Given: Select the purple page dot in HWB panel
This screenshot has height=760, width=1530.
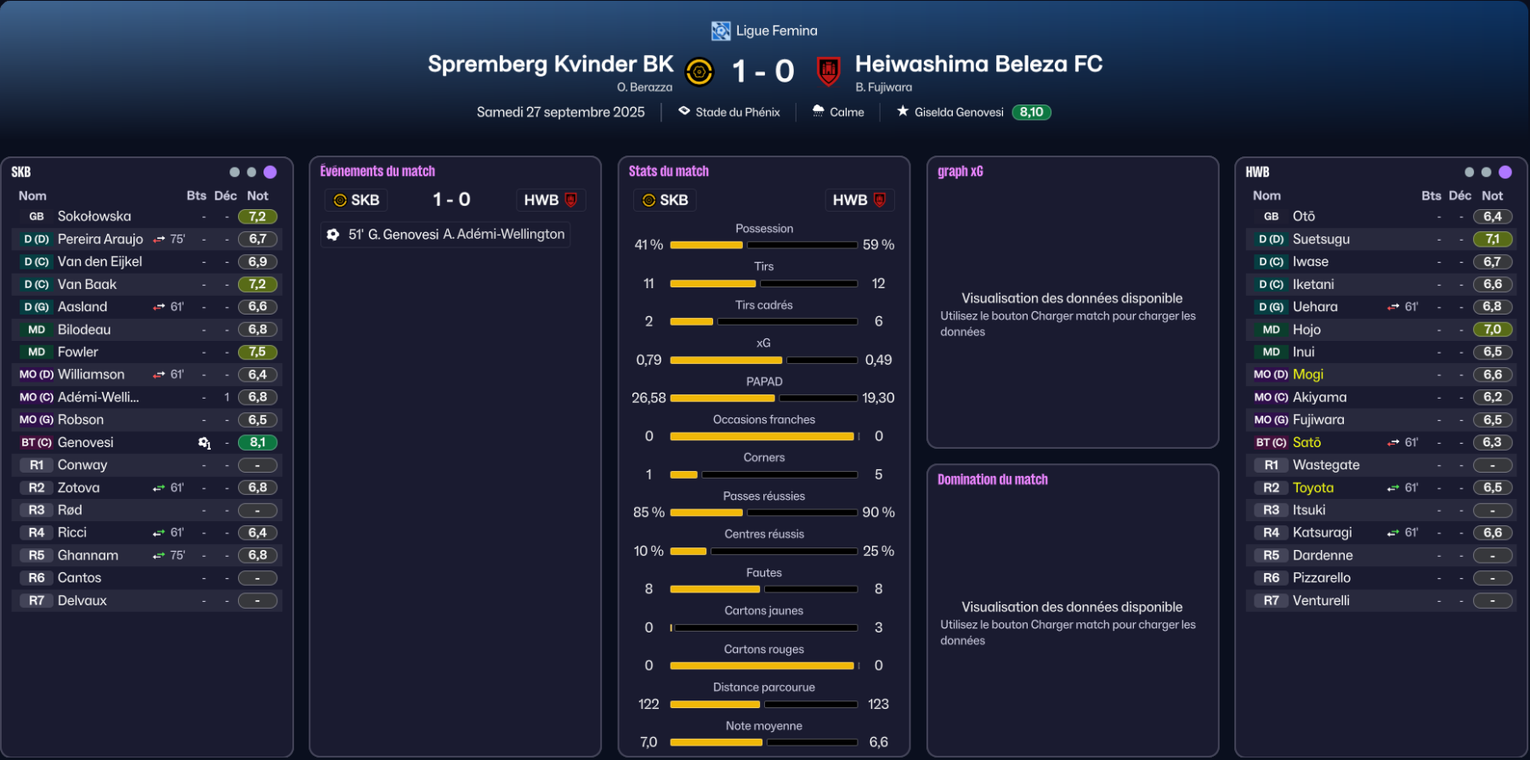Looking at the screenshot, I should tap(1505, 172).
